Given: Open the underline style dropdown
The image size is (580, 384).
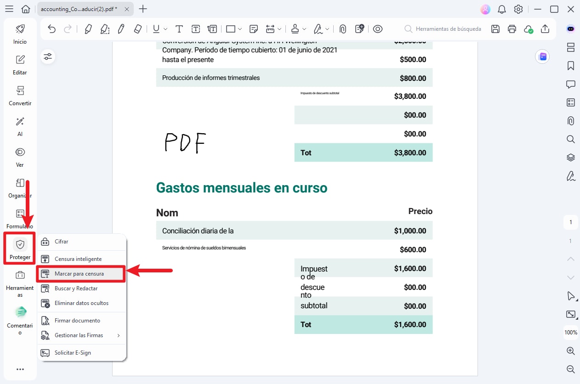Looking at the screenshot, I should [165, 28].
